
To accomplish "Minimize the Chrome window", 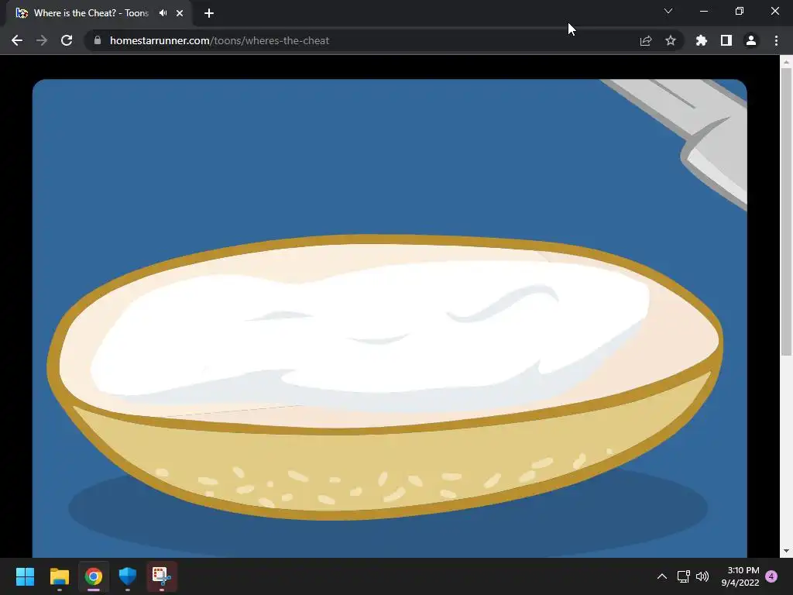I will point(704,11).
